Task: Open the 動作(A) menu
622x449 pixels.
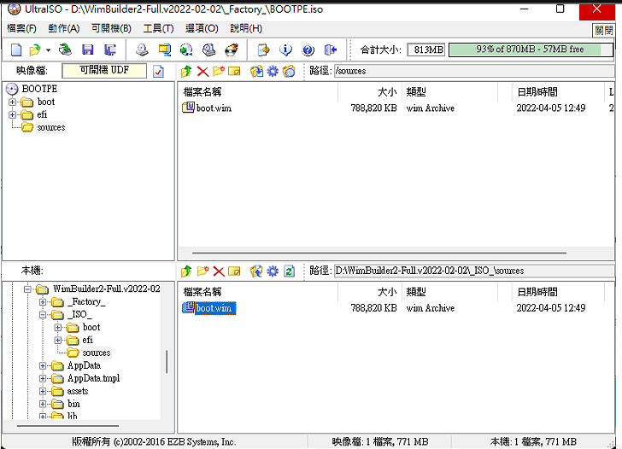Action: [x=64, y=28]
